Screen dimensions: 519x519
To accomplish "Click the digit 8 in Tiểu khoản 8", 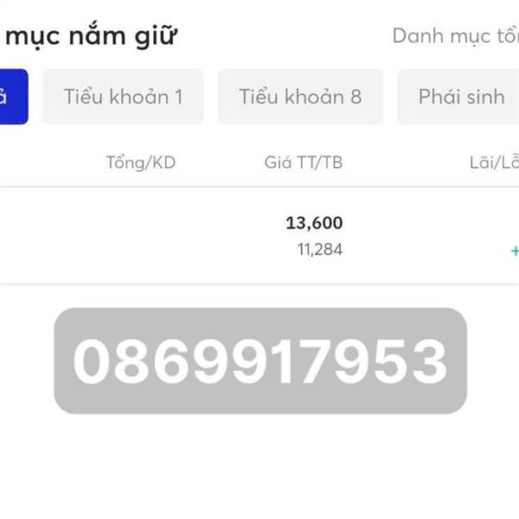I will click(x=356, y=97).
